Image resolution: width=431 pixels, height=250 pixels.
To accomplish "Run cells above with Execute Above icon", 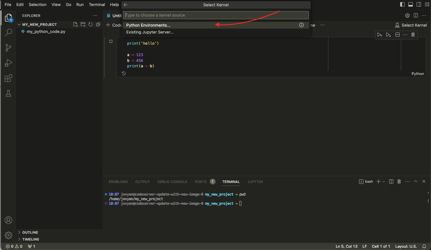I will (x=380, y=35).
